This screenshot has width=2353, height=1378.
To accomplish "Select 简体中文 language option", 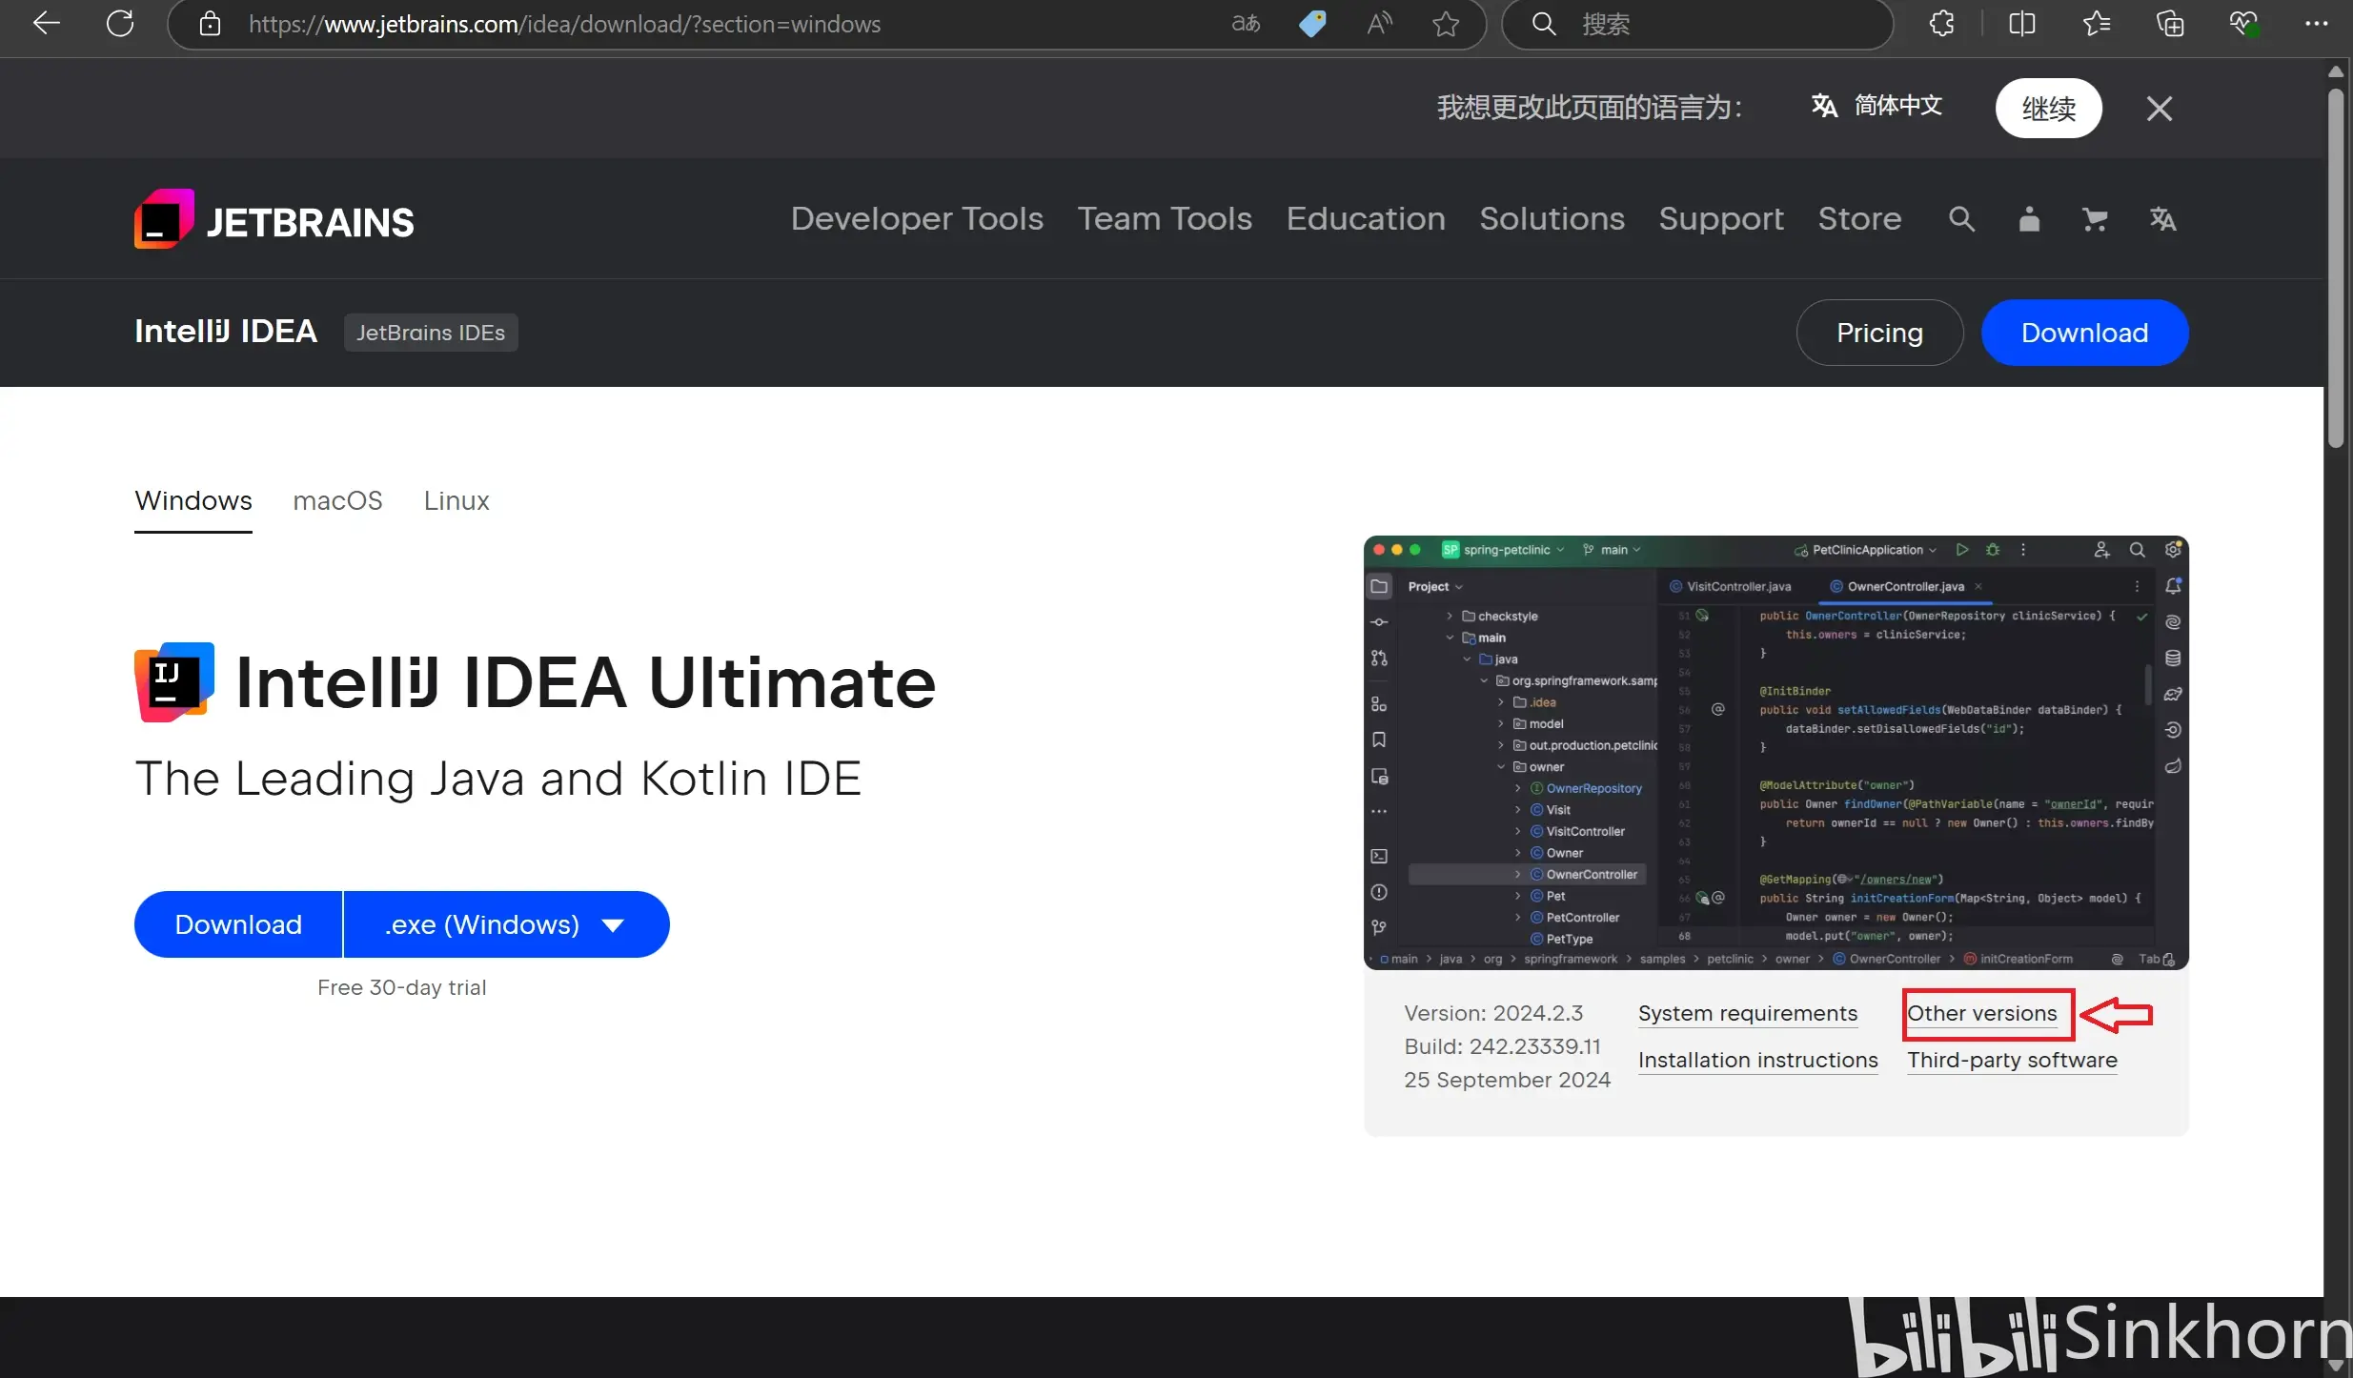I will click(x=1876, y=106).
